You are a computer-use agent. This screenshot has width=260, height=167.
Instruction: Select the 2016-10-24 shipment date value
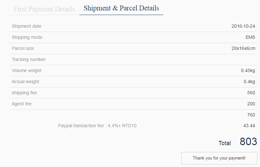click(243, 26)
